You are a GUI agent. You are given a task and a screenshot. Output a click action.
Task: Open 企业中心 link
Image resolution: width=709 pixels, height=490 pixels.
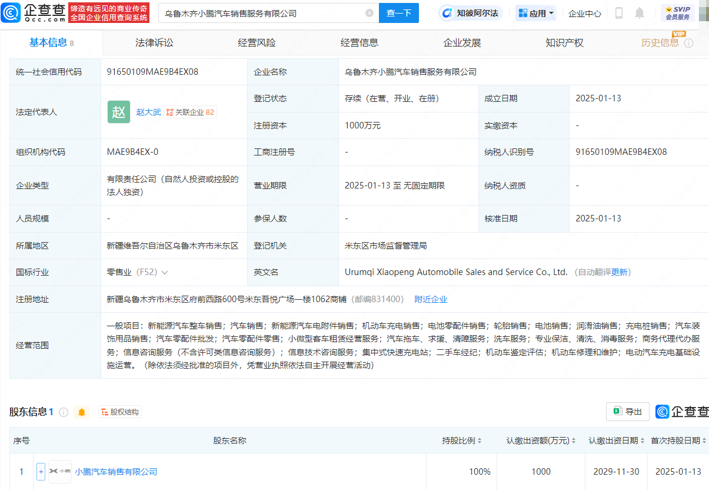[585, 13]
